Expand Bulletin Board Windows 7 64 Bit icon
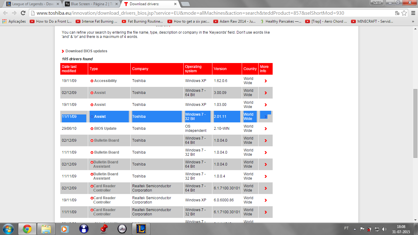 (92, 141)
